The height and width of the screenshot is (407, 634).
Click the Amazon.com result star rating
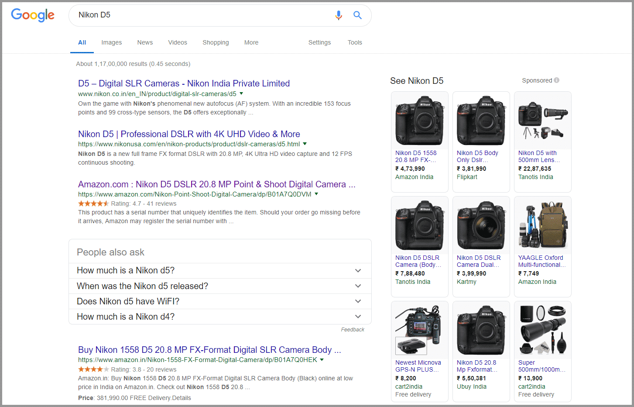tap(93, 203)
